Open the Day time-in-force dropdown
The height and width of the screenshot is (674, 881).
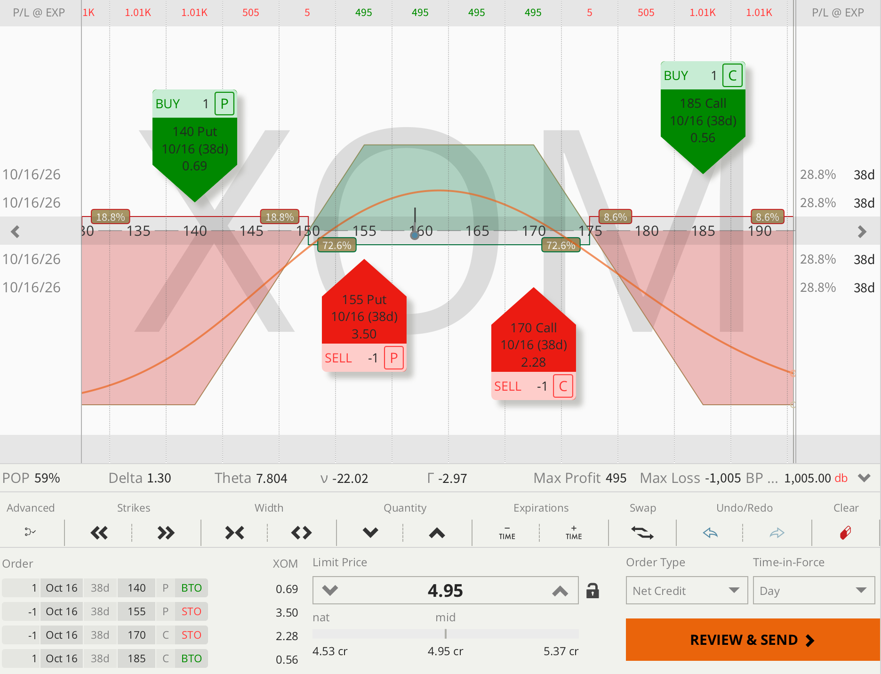814,590
